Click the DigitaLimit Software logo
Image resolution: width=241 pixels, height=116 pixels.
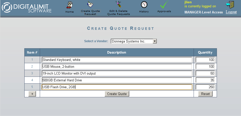pyautogui.click(x=27, y=7)
